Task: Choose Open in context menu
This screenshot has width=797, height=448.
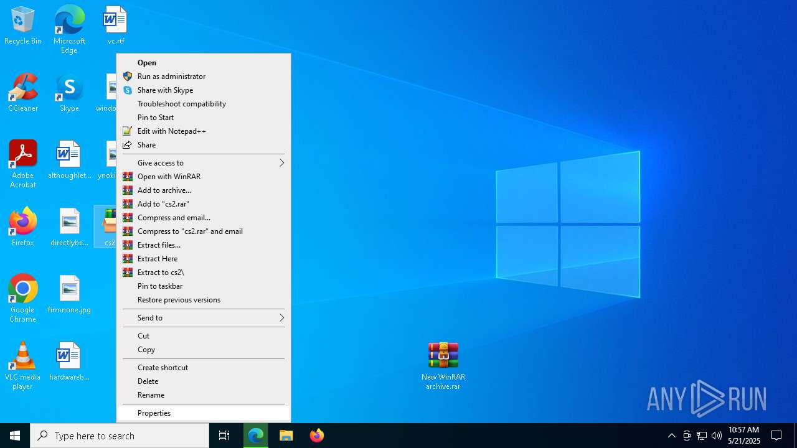Action: [204, 63]
